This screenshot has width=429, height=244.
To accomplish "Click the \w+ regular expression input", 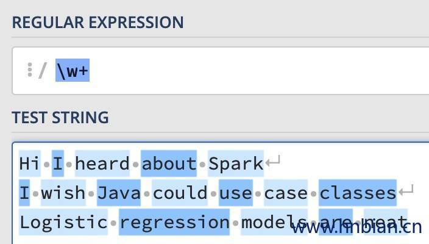I will point(73,71).
